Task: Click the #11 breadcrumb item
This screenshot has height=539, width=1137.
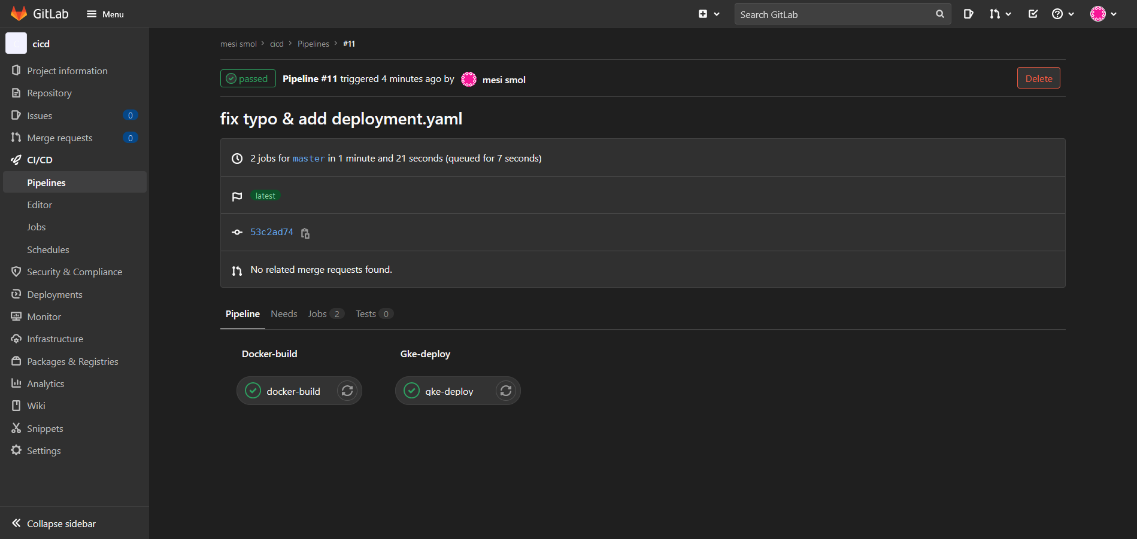Action: point(349,44)
